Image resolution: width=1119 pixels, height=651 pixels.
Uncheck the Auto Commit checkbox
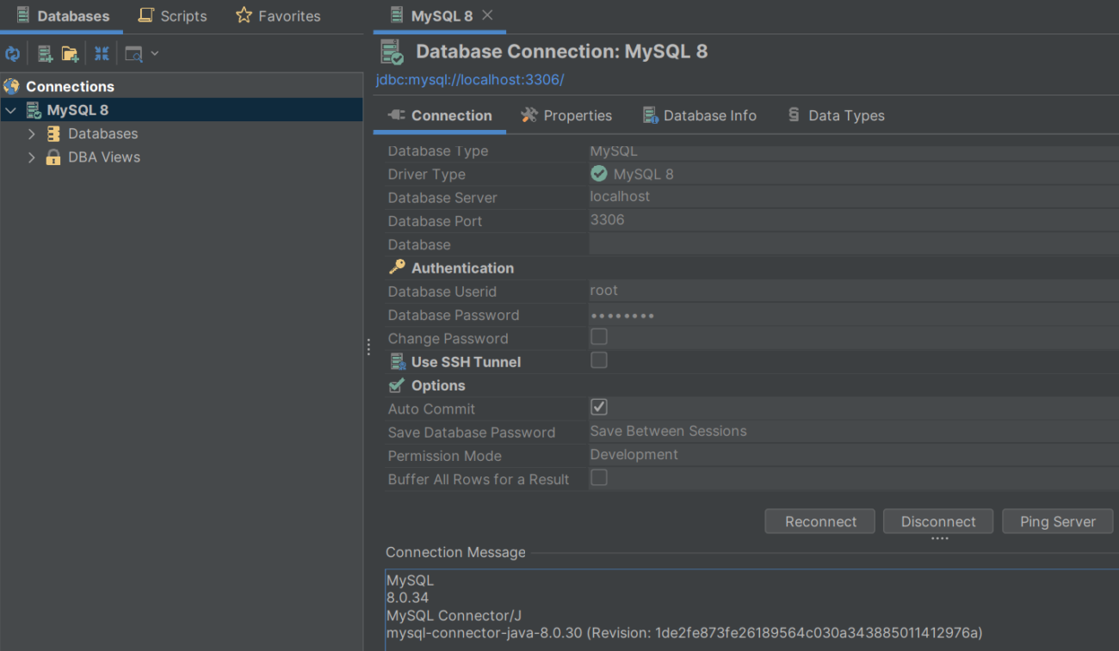[x=599, y=408]
